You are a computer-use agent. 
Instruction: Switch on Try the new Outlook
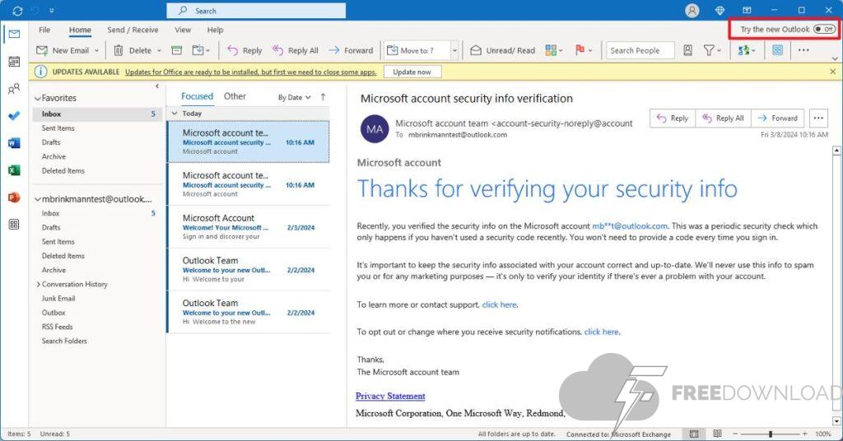[x=823, y=29]
